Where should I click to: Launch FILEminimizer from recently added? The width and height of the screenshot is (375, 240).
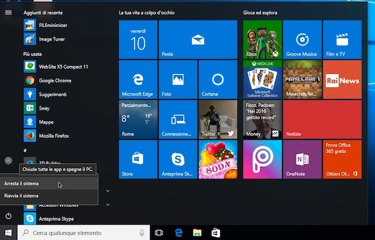point(45,25)
